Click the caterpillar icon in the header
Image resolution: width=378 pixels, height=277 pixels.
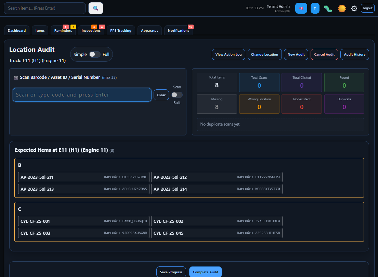point(328,8)
